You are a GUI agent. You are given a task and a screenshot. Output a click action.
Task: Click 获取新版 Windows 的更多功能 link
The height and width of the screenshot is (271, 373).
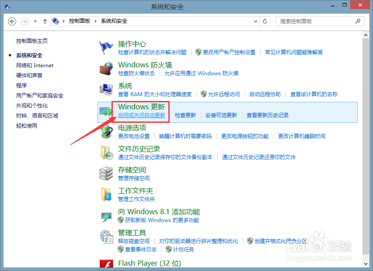click(x=162, y=220)
